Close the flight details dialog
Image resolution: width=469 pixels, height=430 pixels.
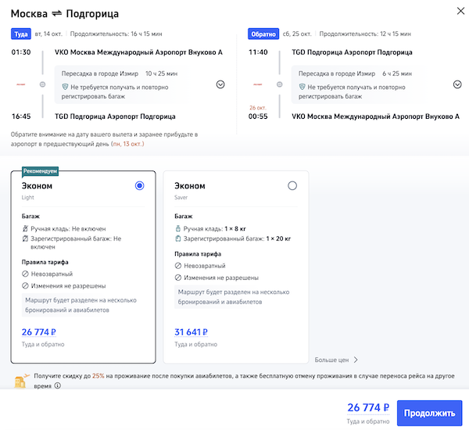pyautogui.click(x=455, y=11)
